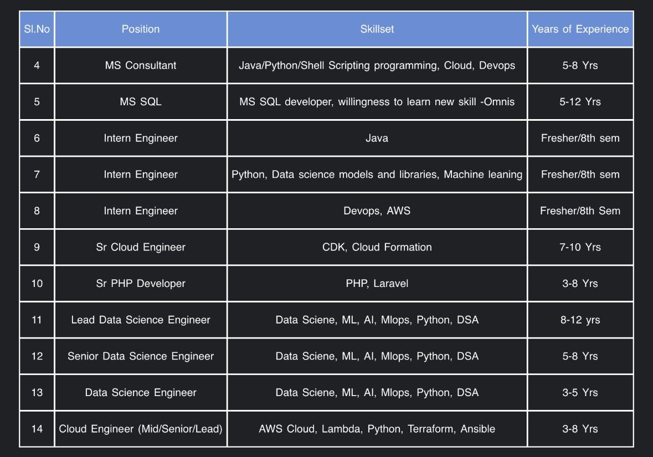
Task: Select the 7-10 Yrs experience cell
Action: pos(580,247)
